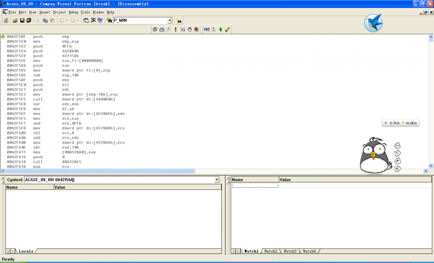
Task: Open the Project menu
Action: [x=59, y=12]
